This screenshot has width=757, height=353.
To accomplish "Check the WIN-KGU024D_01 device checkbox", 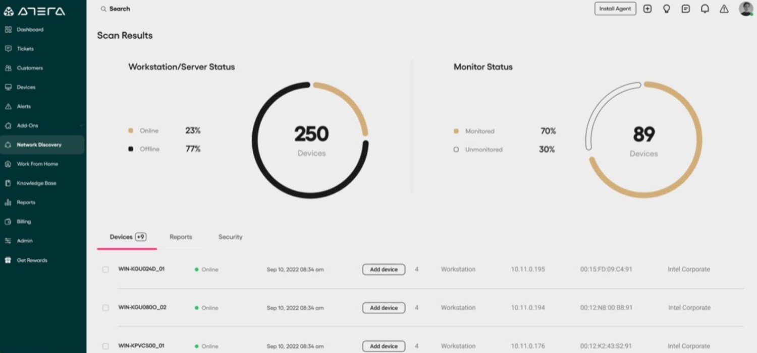I will click(x=105, y=269).
